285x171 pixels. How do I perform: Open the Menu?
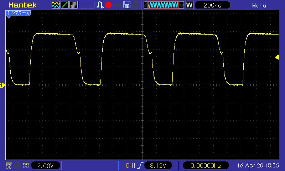259,6
